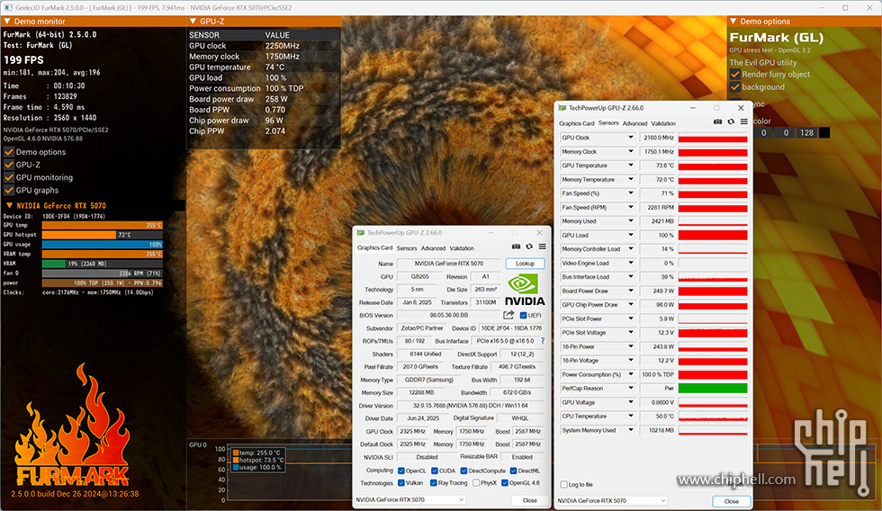Enable Log to file checkbox
The width and height of the screenshot is (882, 511).
563,485
